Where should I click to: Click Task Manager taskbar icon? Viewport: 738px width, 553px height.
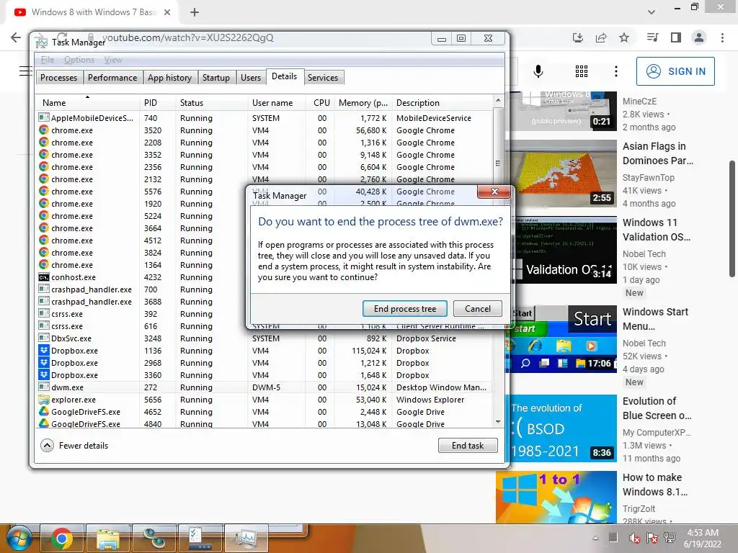[x=246, y=538]
